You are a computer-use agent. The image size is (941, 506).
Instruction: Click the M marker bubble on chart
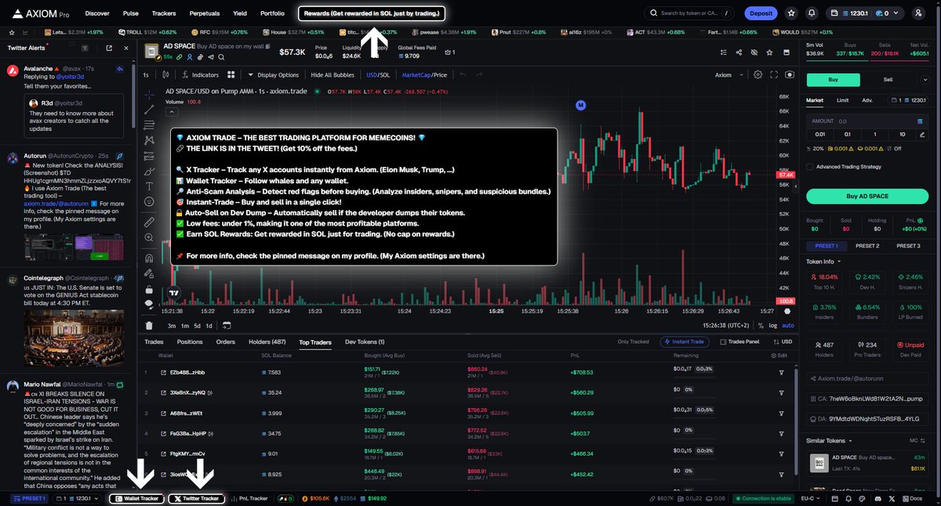pyautogui.click(x=581, y=104)
